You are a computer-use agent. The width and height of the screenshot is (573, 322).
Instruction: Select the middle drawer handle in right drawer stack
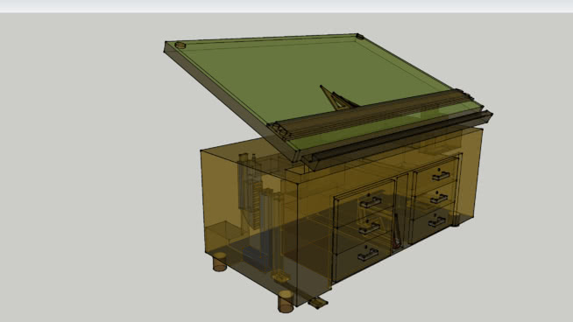coord(439,199)
